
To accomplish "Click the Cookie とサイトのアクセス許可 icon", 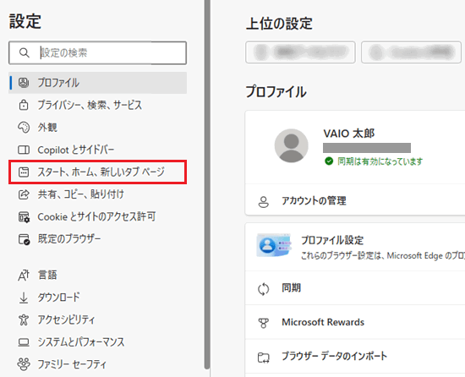I will [x=24, y=217].
